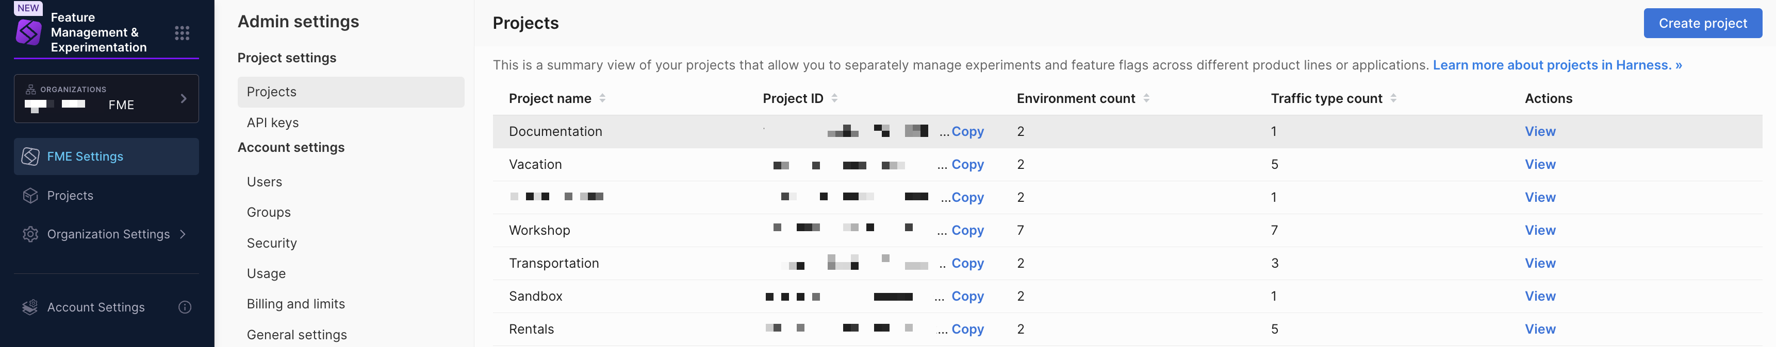Sort by Traffic type count column
This screenshot has width=1776, height=347.
1393,98
